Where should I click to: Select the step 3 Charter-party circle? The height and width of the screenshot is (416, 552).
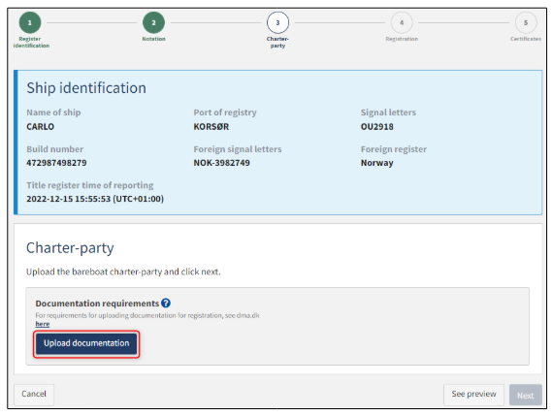tap(277, 22)
